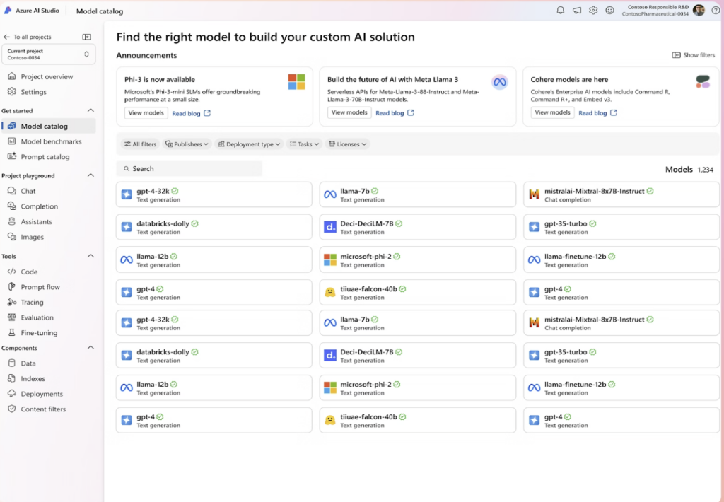Click Show filters at top right

[x=694, y=55]
